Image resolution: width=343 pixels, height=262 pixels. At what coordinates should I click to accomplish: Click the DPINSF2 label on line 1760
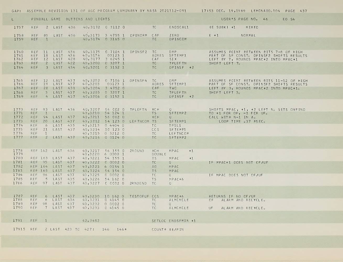click(x=139, y=52)
